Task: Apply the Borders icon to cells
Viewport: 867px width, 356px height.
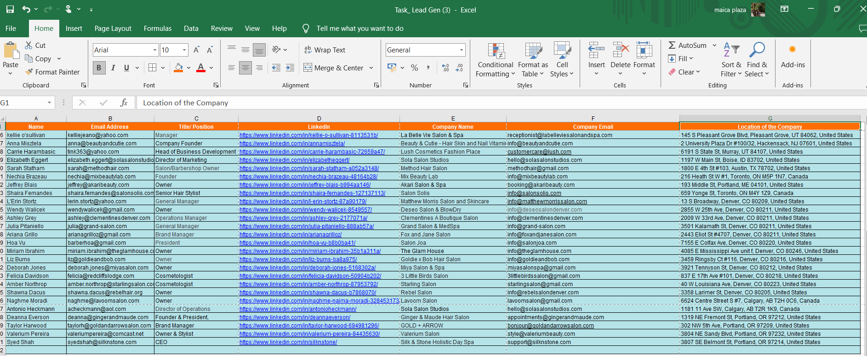Action: point(153,68)
